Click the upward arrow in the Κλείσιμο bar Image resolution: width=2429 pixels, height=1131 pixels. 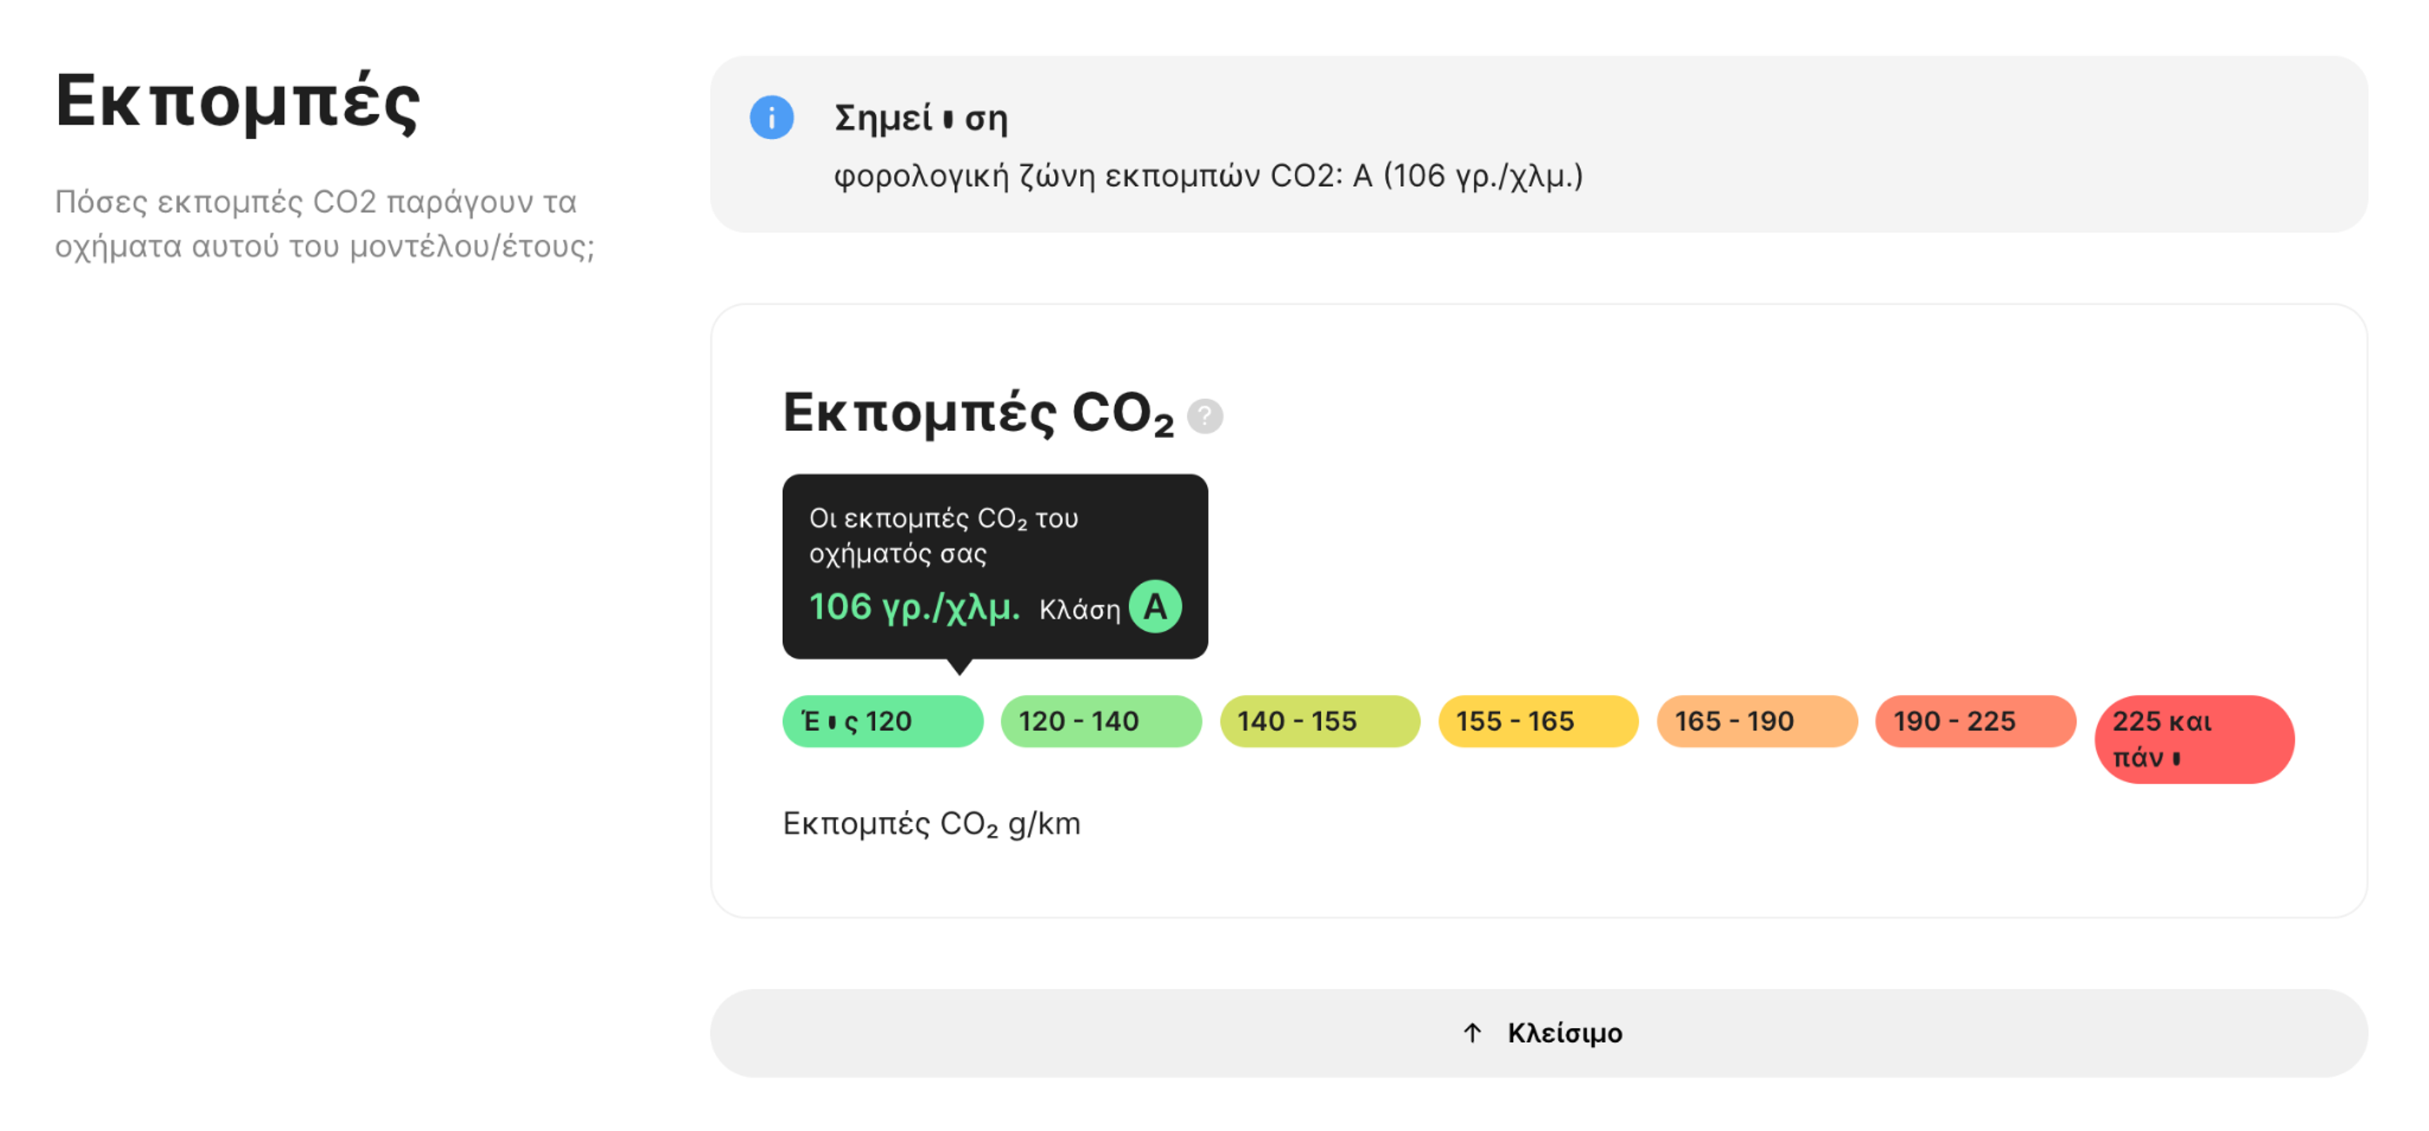(x=1472, y=1032)
